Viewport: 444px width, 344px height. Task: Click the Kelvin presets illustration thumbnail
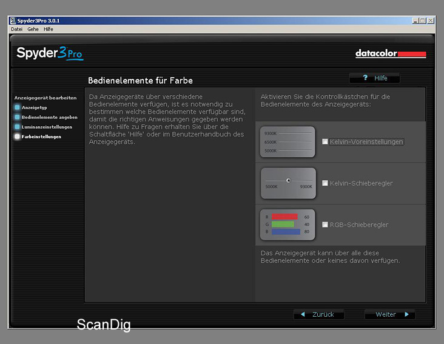(288, 142)
